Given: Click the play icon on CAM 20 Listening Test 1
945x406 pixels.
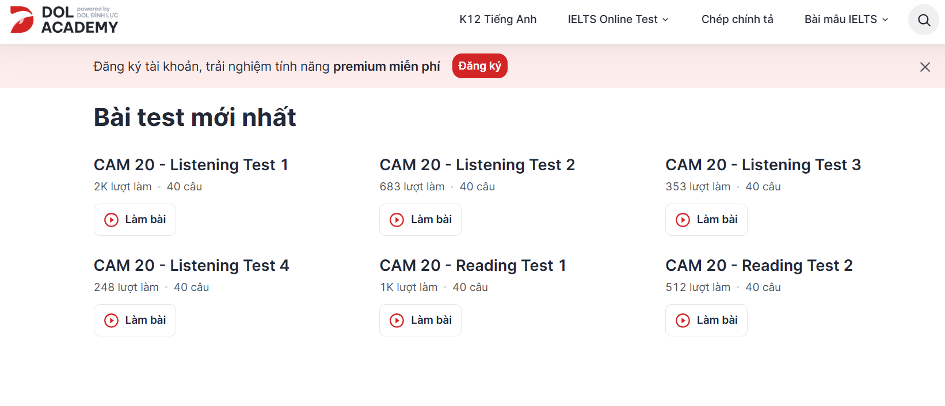Looking at the screenshot, I should tap(110, 220).
